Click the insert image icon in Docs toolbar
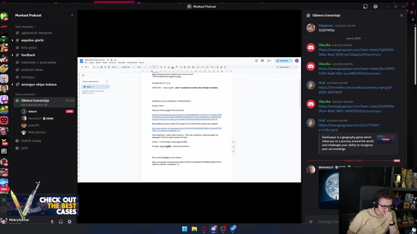Image resolution: width=417 pixels, height=234 pixels. [x=189, y=67]
